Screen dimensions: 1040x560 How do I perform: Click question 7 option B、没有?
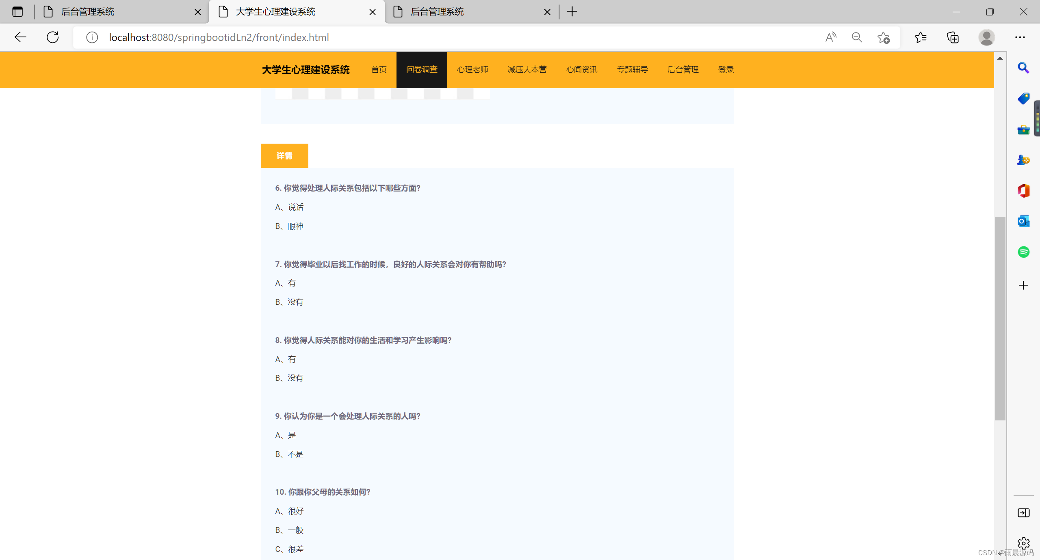click(x=289, y=302)
